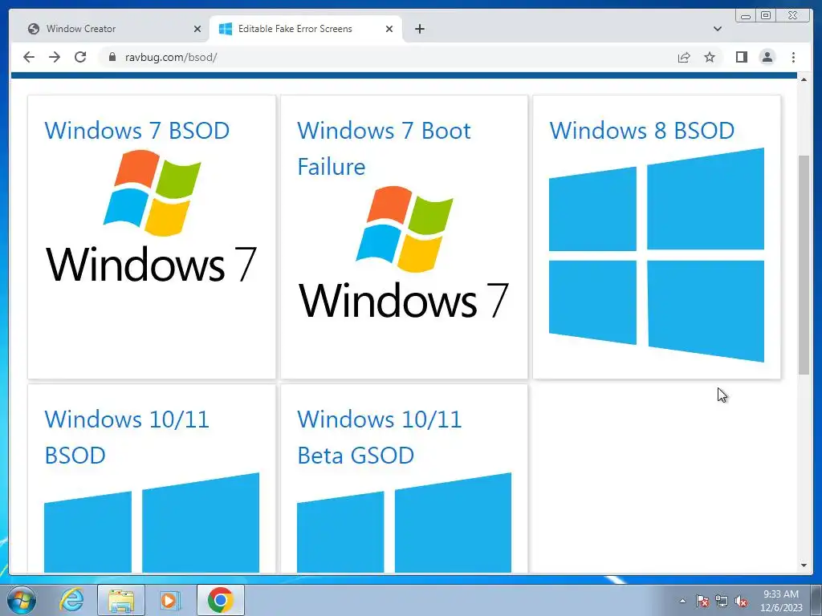Open the Windows 10/11 Beta GSOD link
Viewport: 822px width, 616px height.
point(380,437)
